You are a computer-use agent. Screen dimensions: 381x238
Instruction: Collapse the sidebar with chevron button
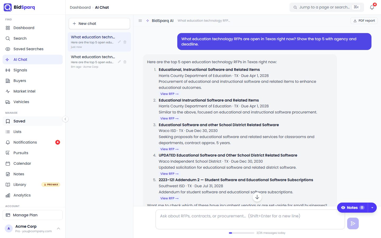tap(65, 119)
